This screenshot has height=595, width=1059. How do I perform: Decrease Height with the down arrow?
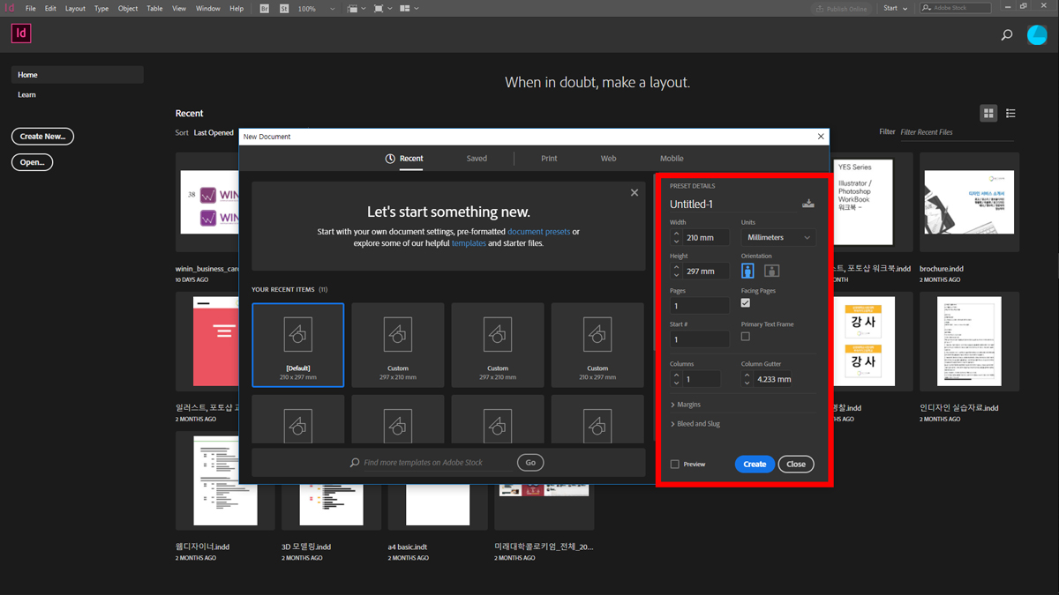pyautogui.click(x=676, y=275)
